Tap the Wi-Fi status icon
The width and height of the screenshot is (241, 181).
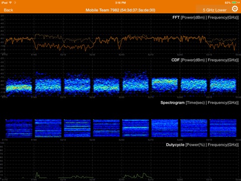(x=11, y=3)
